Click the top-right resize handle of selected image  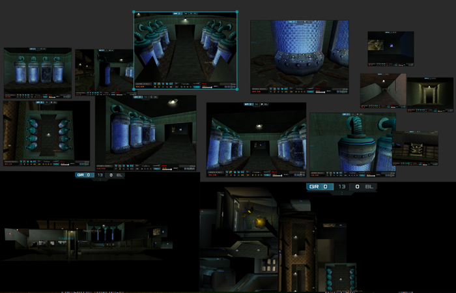click(237, 12)
